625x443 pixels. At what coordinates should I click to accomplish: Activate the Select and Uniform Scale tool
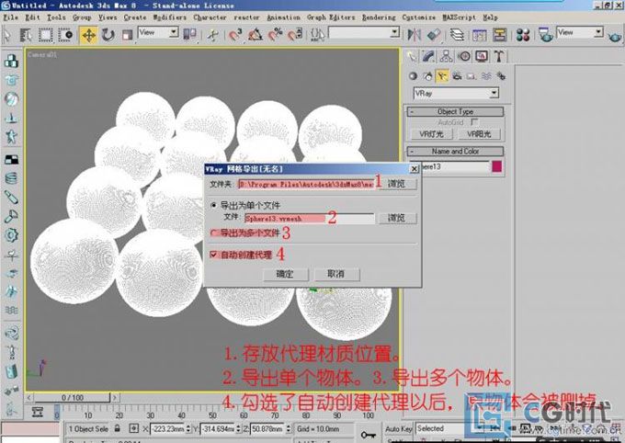coord(127,35)
